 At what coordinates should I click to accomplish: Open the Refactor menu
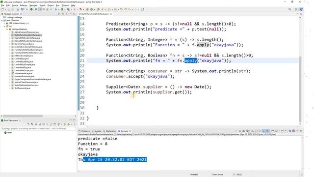(x=24, y=5)
